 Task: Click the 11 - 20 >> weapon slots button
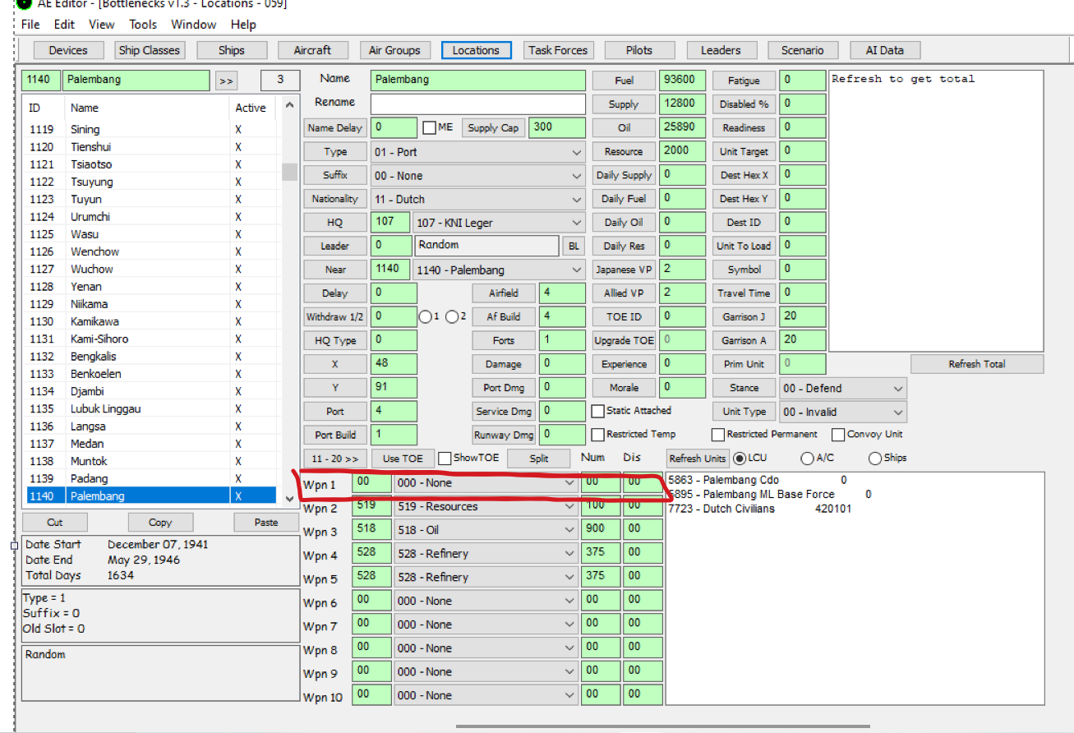[x=334, y=459]
